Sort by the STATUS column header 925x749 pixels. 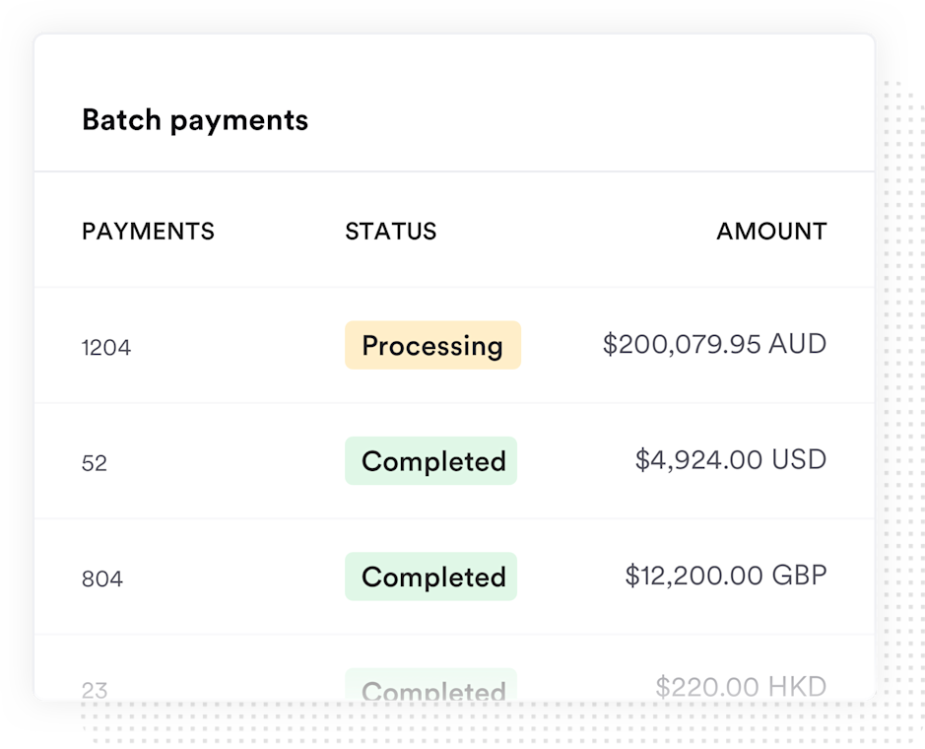point(390,231)
